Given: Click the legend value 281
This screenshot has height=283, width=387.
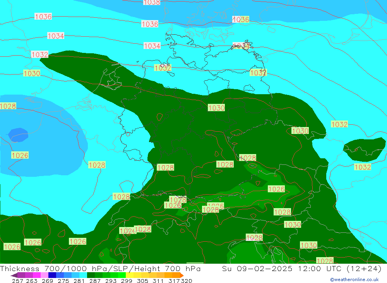Looking at the screenshot, I should click(79, 281).
